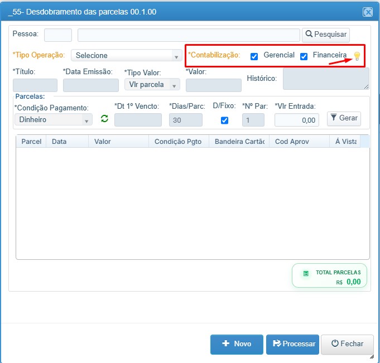This screenshot has height=363, width=380.
Task: Click the Valor input field
Action: (214, 85)
